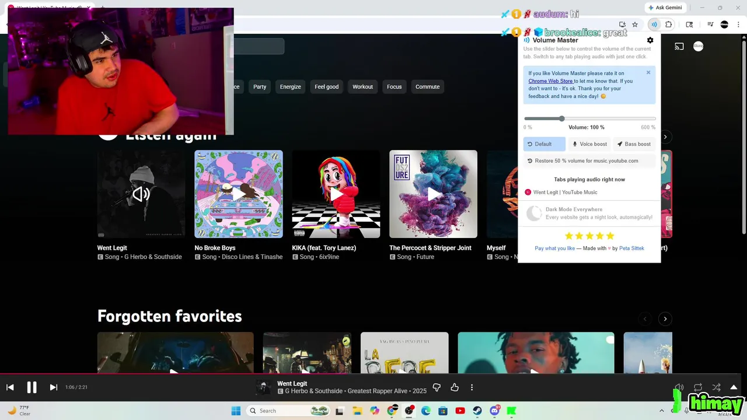Screen dimensions: 747x420
Task: Click the Volume Master extension icon
Action: click(654, 24)
